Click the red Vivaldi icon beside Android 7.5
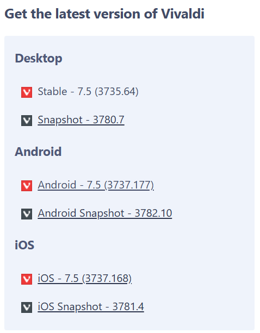 tap(27, 186)
